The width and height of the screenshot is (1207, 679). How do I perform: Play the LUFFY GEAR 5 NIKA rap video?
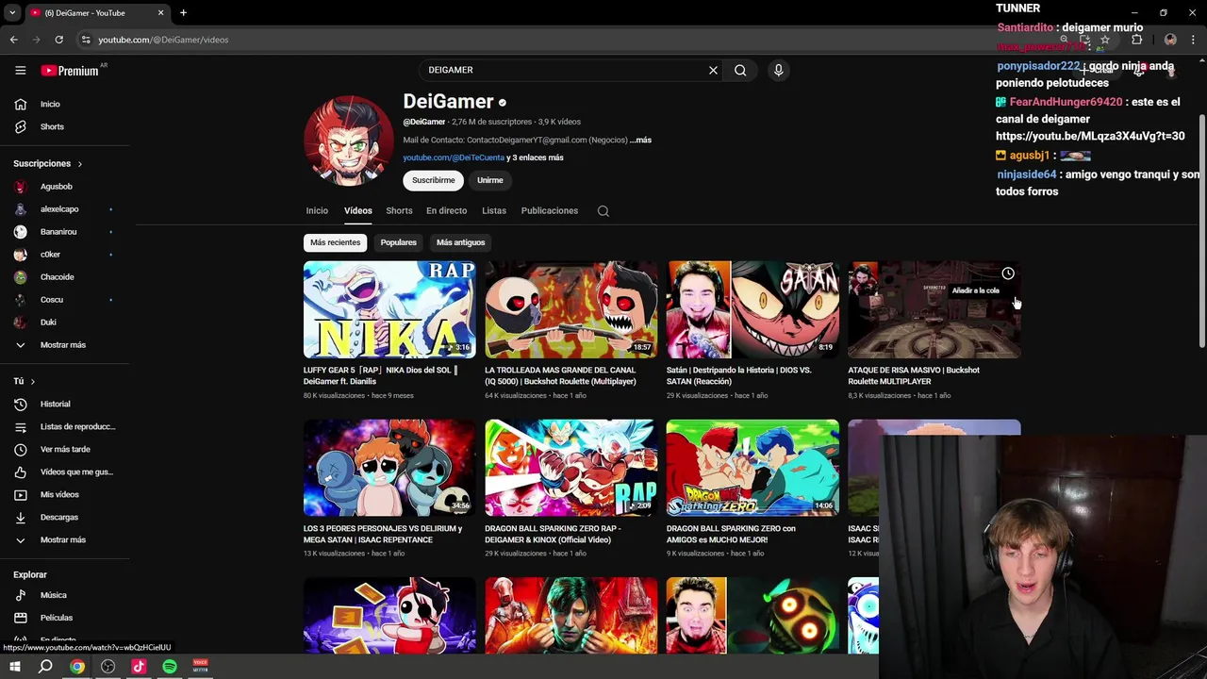point(389,309)
